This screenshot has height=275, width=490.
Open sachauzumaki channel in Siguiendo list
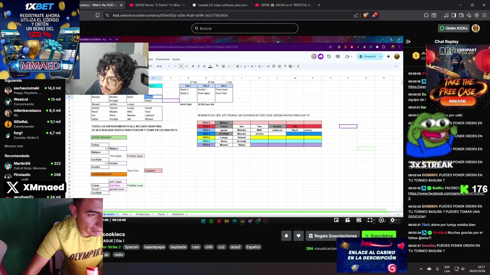(33, 90)
